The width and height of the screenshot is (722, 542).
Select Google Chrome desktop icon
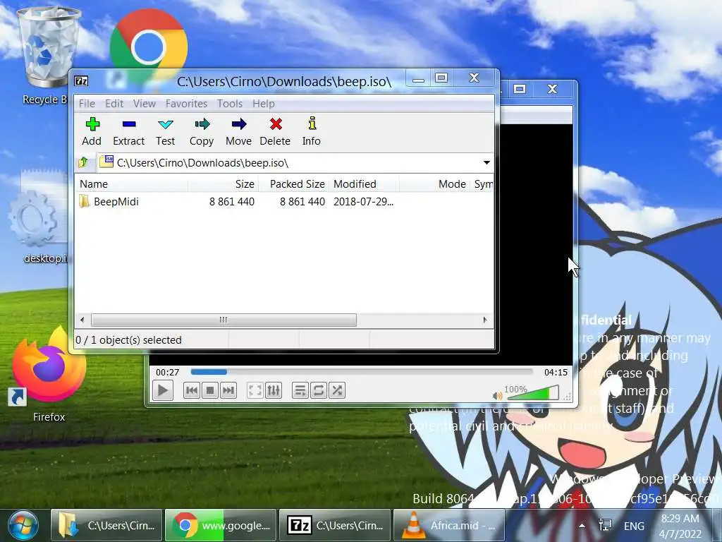[x=148, y=42]
